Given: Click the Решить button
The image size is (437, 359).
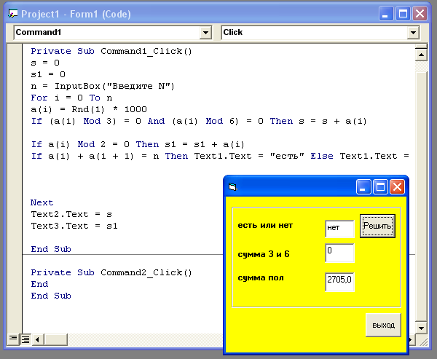Looking at the screenshot, I should tap(377, 226).
